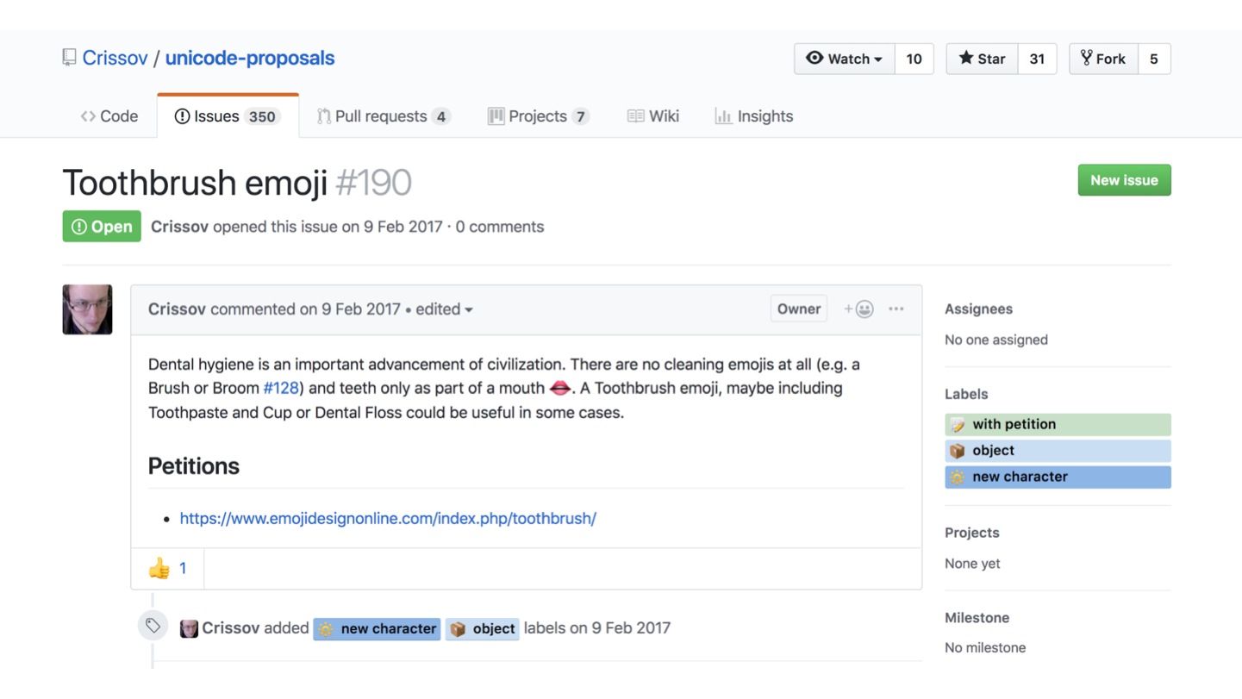Open the Watch dropdown button

pyautogui.click(x=845, y=59)
